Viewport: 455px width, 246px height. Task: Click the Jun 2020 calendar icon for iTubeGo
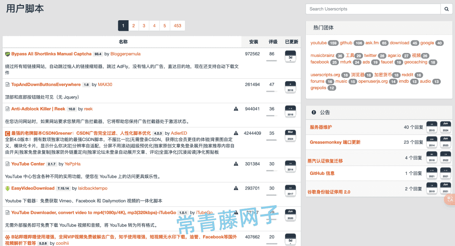tap(290, 215)
